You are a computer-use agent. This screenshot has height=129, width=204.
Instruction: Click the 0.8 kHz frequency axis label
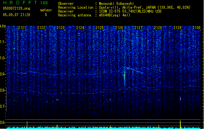click(x=3, y=90)
